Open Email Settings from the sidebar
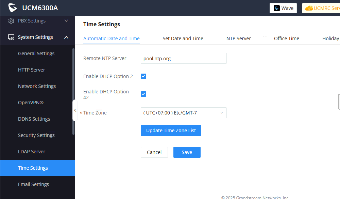This screenshot has height=199, width=340. [33, 184]
